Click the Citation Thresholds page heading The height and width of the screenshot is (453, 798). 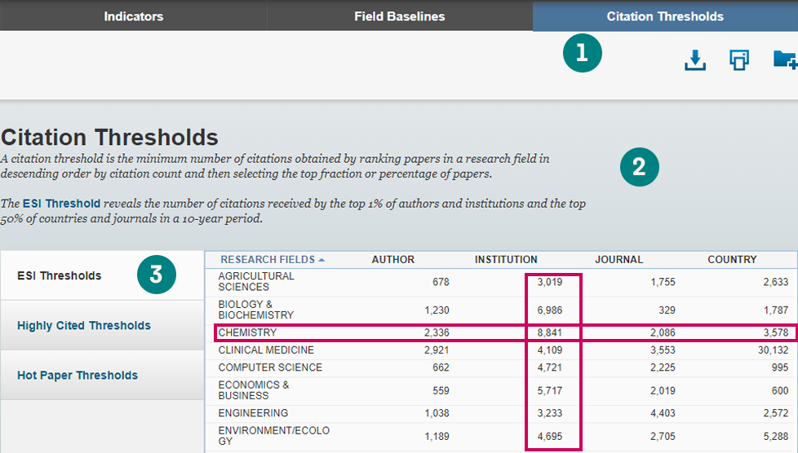point(109,137)
